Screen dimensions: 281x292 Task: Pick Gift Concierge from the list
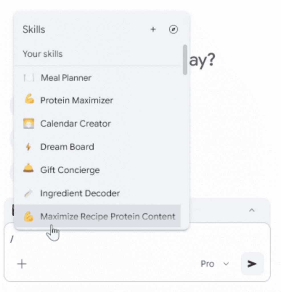click(x=70, y=170)
